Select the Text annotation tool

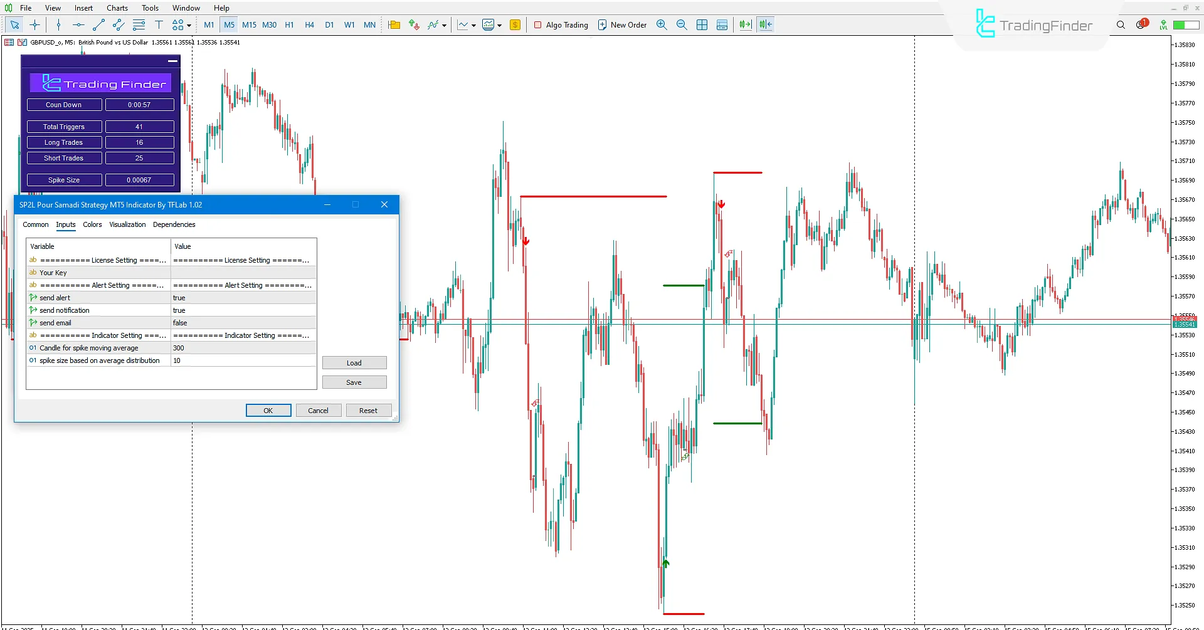point(159,24)
